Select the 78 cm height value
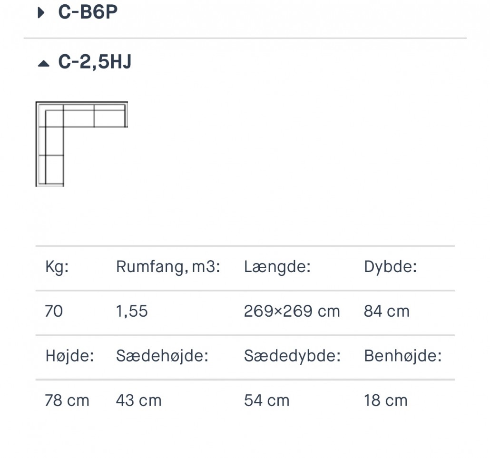The width and height of the screenshot is (490, 458). (x=67, y=400)
